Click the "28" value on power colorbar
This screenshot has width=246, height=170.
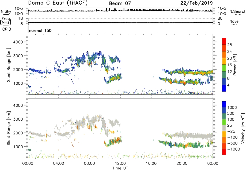pyautogui.click(x=229, y=45)
